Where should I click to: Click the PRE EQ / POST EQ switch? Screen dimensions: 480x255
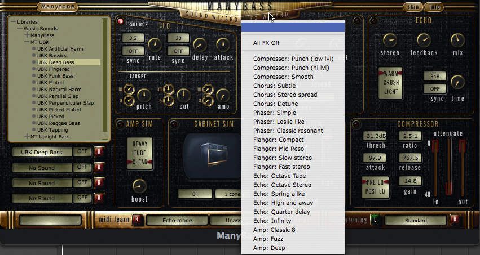click(375, 187)
